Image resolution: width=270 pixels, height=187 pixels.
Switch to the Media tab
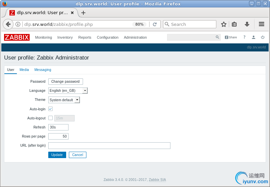24,70
